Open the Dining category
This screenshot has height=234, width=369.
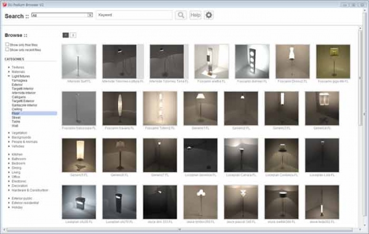17,167
